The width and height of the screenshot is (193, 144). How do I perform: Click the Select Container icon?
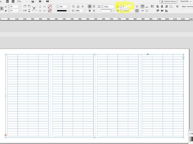pos(40,6)
